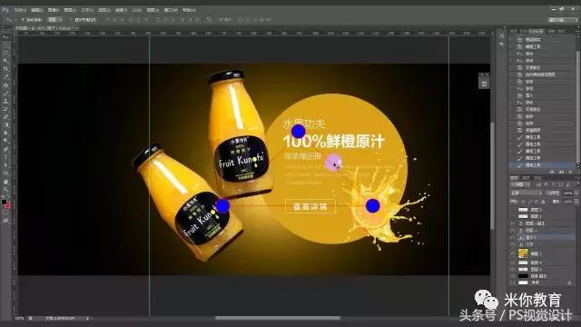581x327 pixels.
Task: Select the 背景 副本 layer row
Action: [543, 276]
